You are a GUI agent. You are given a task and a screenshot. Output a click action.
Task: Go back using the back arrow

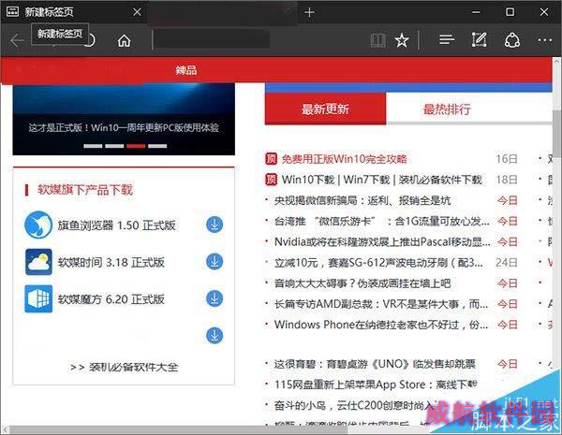[17, 40]
